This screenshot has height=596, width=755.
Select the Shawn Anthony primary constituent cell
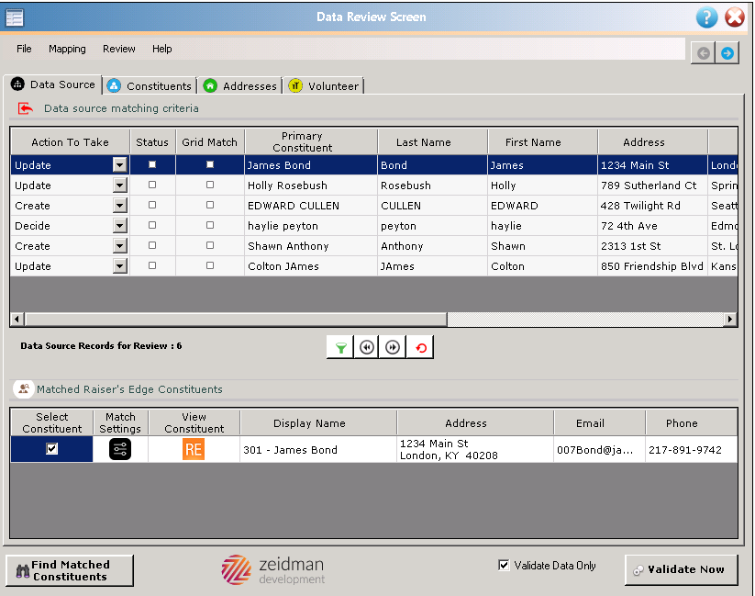[x=311, y=246]
